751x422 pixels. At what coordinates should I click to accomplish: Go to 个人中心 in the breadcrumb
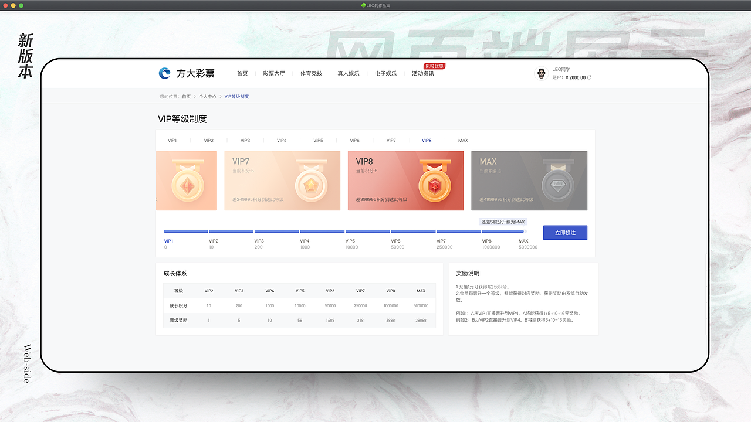click(x=208, y=97)
